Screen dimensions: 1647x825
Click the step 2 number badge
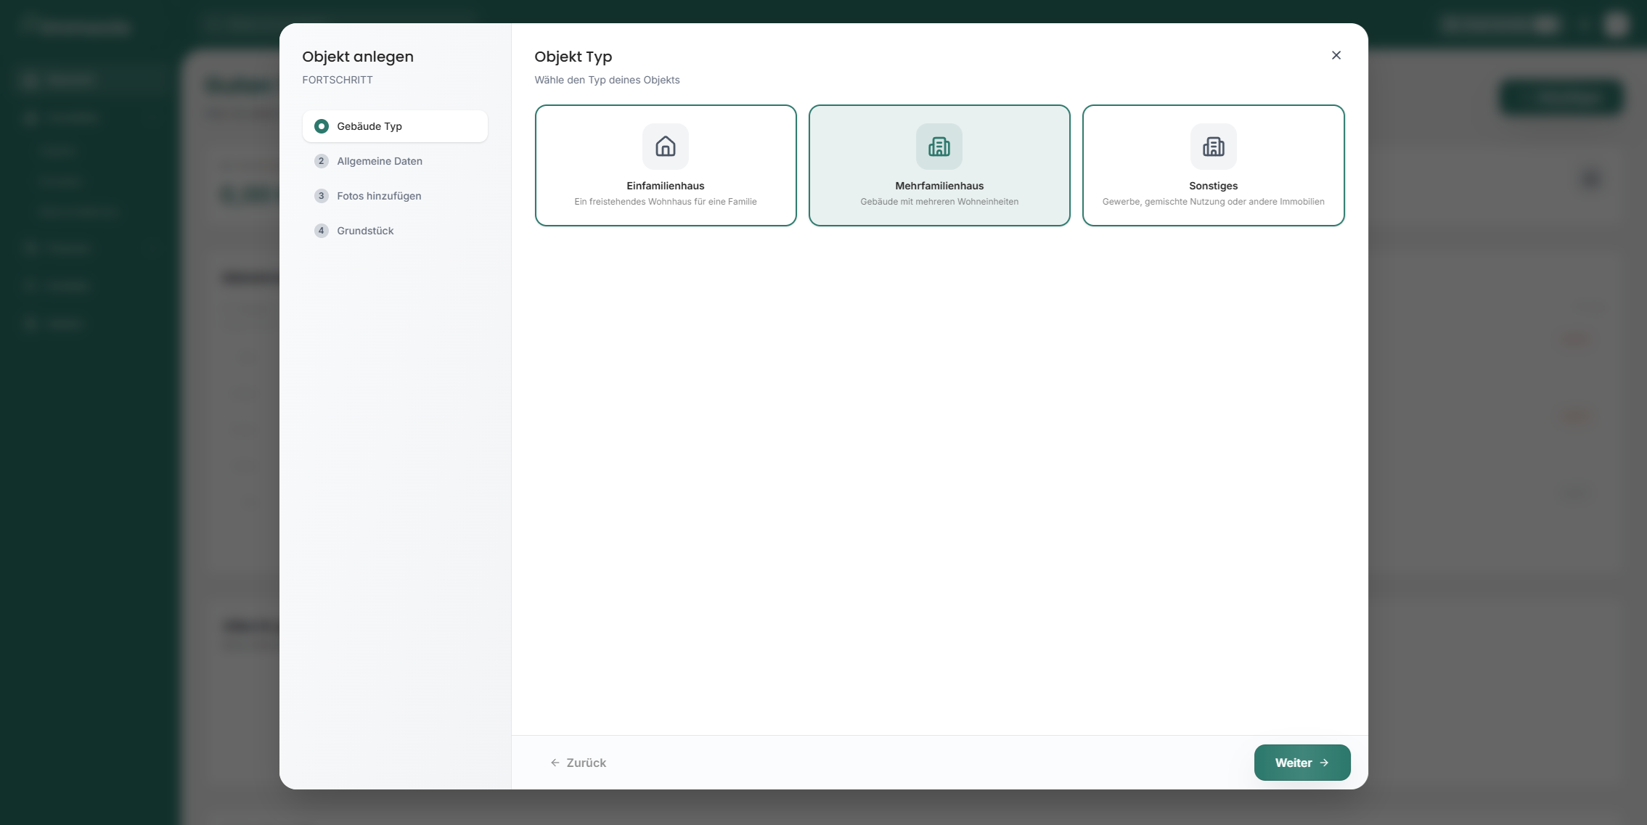(321, 161)
